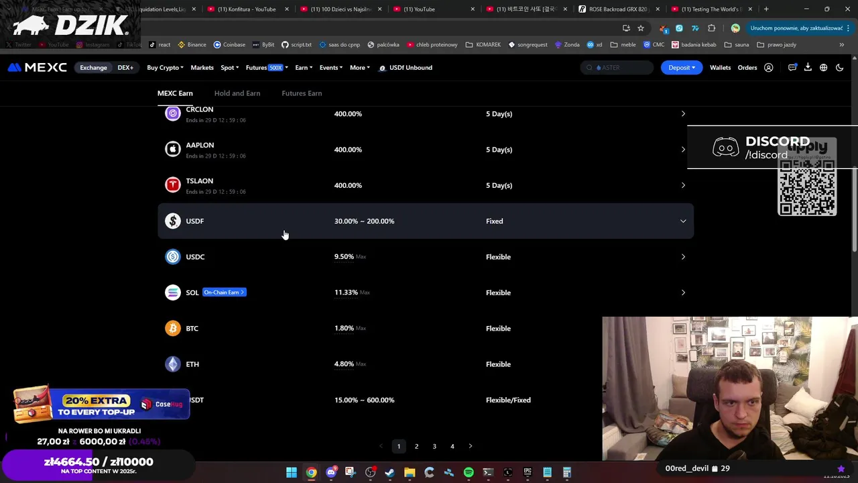Select the MEXC Earn tab
This screenshot has height=483, width=858.
coord(175,93)
